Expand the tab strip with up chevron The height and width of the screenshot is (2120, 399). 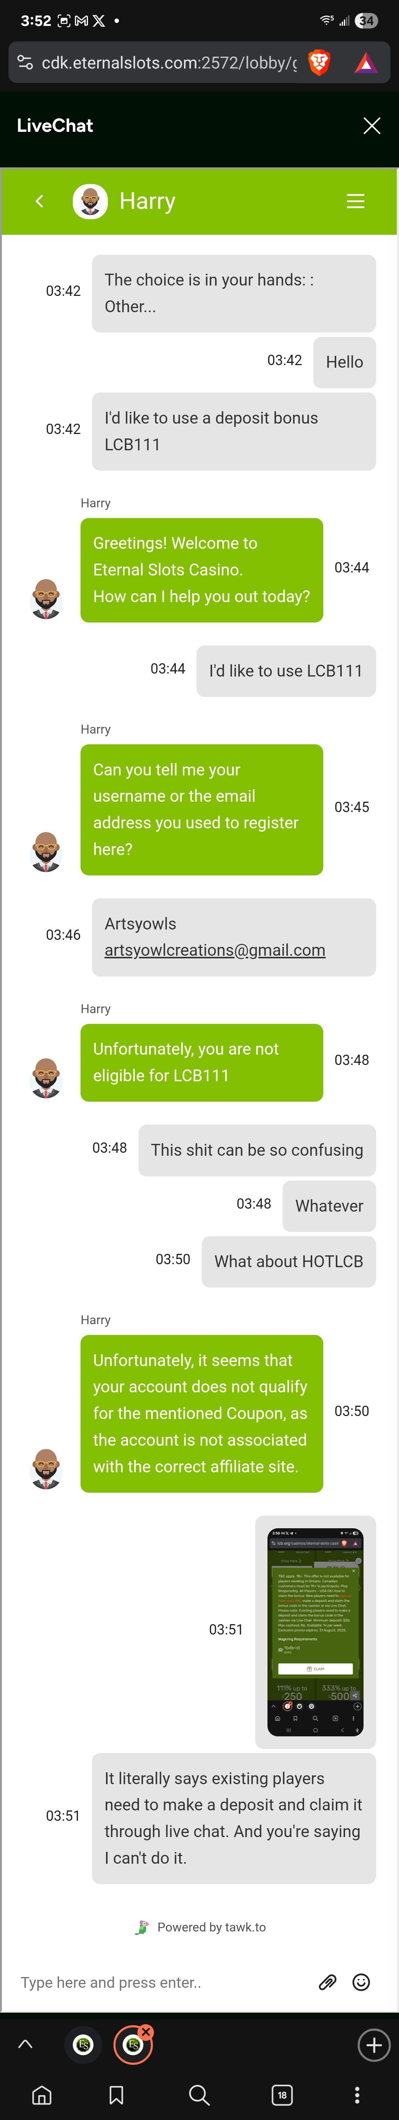(x=25, y=2044)
